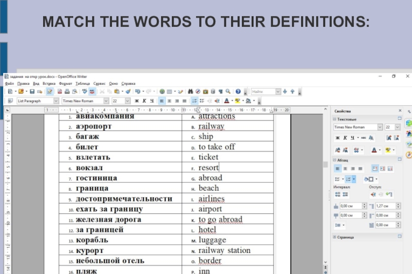Close the Свойства sidebar panel
This screenshot has width=412, height=274.
point(400,111)
